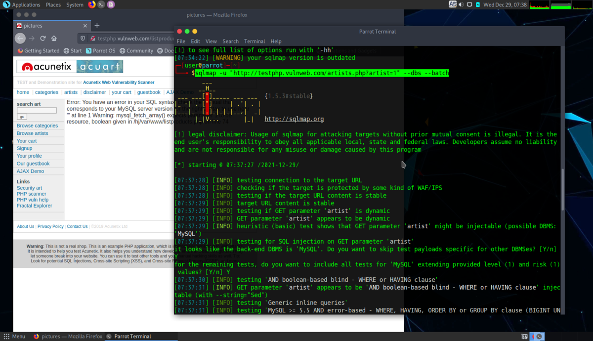Image resolution: width=593 pixels, height=341 pixels.
Task: Open System menu
Action: [75, 4]
